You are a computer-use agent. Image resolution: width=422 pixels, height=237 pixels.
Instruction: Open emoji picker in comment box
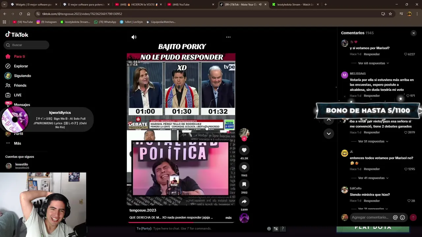(x=402, y=217)
